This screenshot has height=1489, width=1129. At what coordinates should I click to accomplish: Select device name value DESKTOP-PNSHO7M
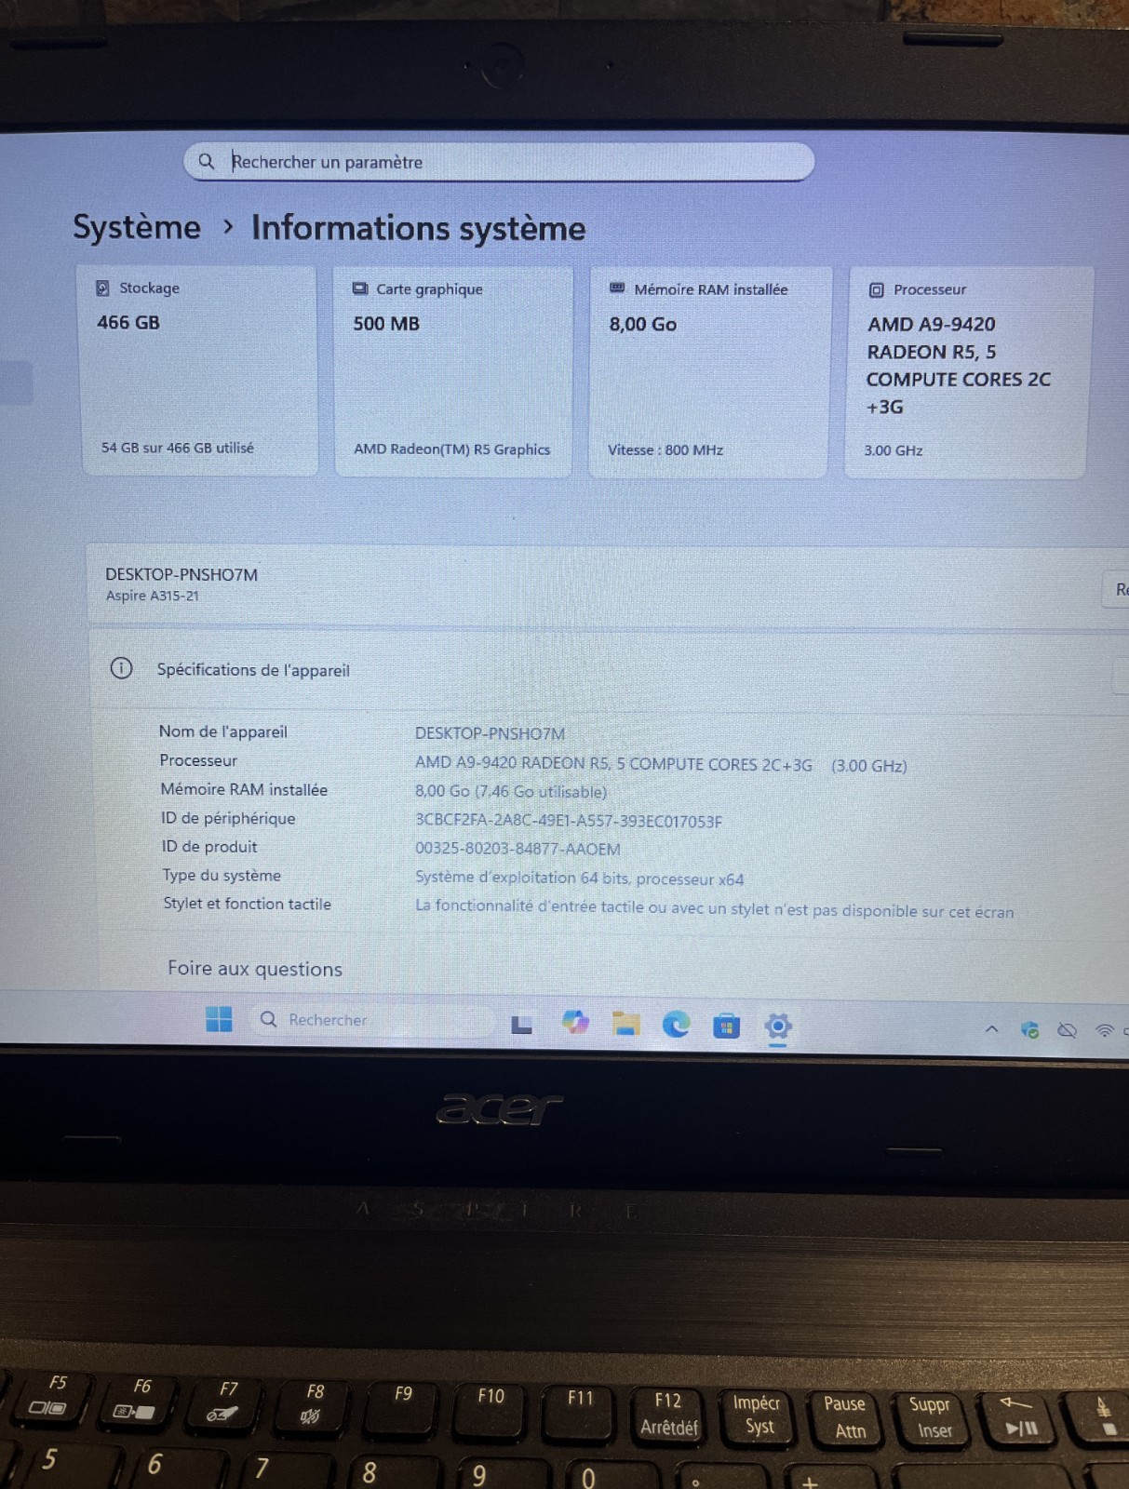(x=490, y=733)
